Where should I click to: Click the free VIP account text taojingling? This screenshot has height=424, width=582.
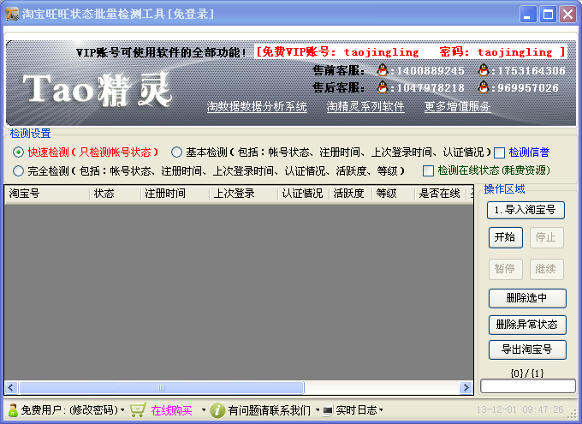click(382, 52)
